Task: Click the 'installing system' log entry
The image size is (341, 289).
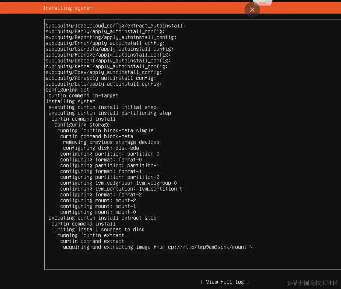Action: click(x=71, y=101)
